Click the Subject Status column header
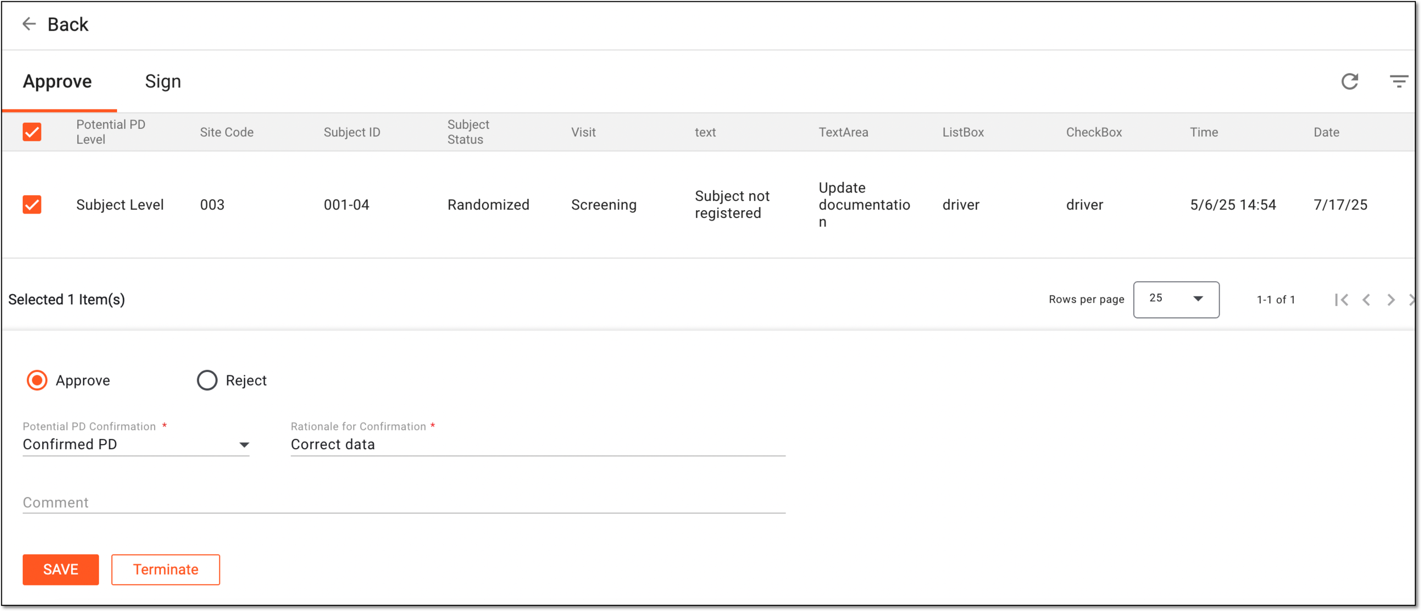The width and height of the screenshot is (1421, 611). 468,132
